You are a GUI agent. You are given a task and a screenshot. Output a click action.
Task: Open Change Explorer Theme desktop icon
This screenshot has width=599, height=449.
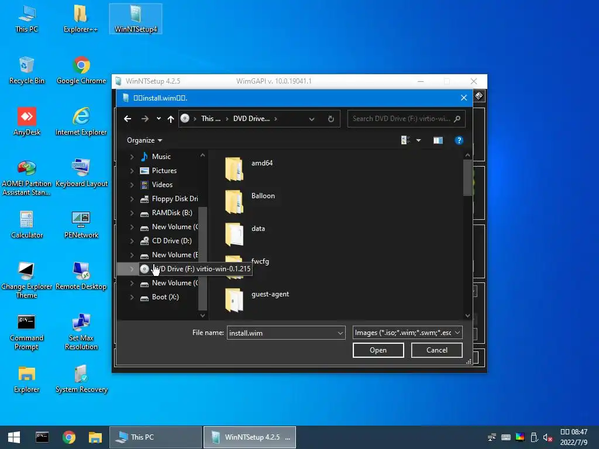pyautogui.click(x=27, y=281)
